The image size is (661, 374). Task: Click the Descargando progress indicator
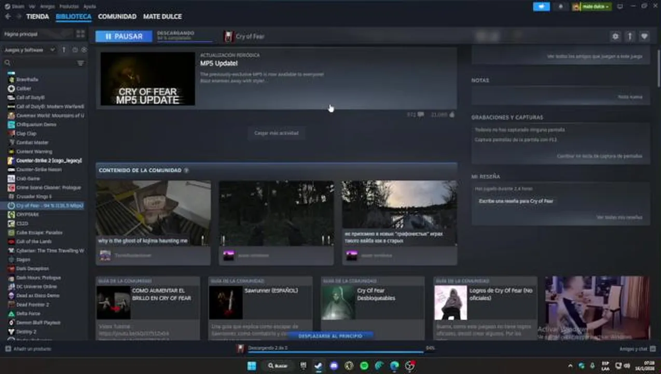pyautogui.click(x=184, y=36)
